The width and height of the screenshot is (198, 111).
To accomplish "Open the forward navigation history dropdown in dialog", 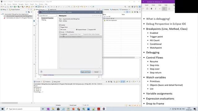I will coord(99,16).
